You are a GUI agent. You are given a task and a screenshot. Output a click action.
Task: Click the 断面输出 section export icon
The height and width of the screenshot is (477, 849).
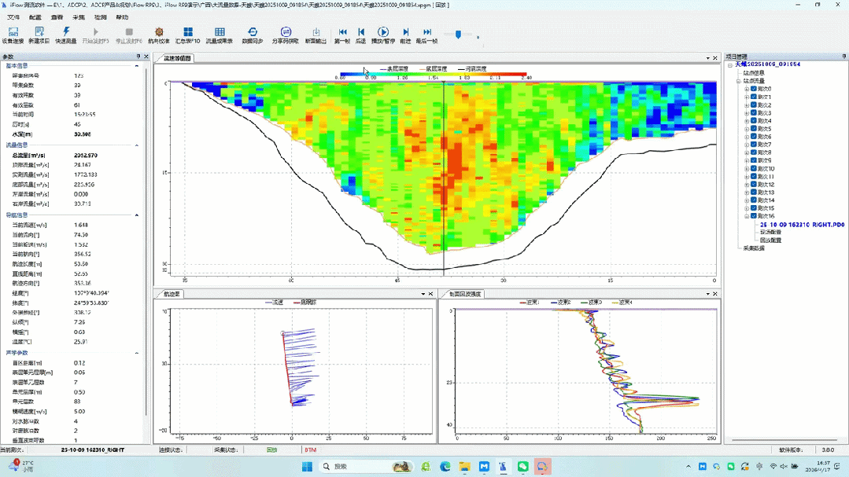coord(316,32)
